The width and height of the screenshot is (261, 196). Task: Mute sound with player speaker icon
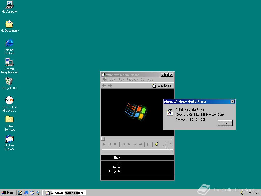tap(157, 144)
